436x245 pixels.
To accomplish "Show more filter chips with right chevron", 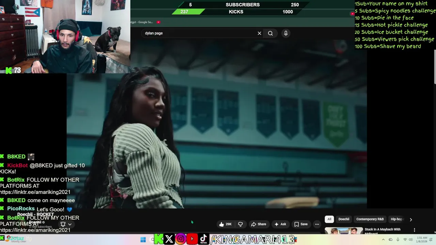I will pos(411,219).
